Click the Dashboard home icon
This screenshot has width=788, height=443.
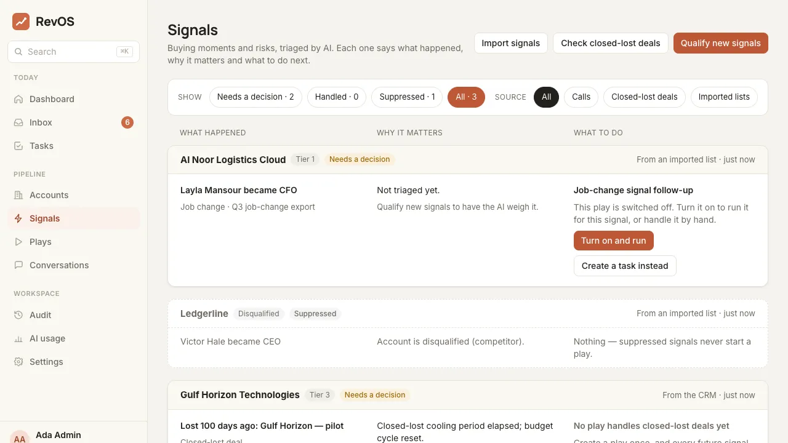click(x=18, y=99)
